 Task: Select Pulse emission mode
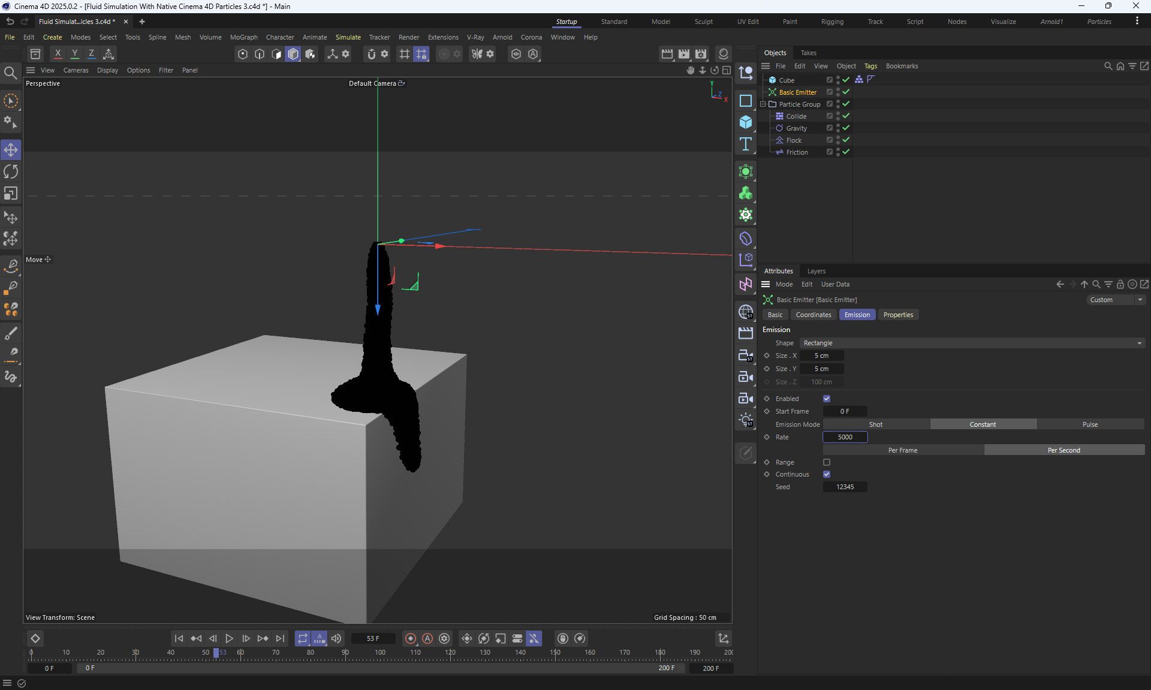coord(1090,424)
